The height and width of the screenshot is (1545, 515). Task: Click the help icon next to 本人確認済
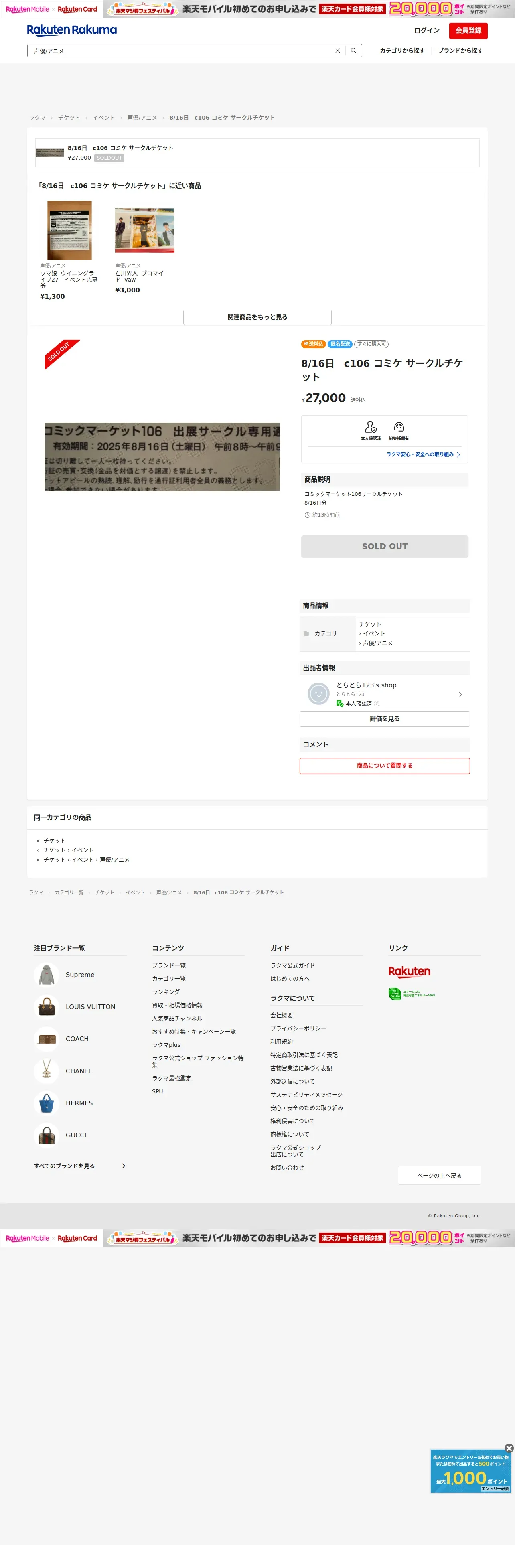click(377, 704)
